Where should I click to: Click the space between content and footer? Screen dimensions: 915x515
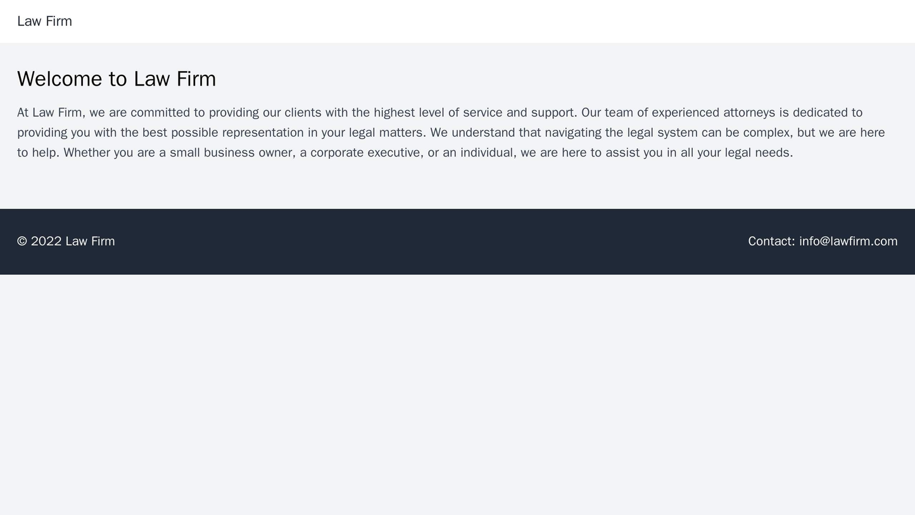pos(457,196)
